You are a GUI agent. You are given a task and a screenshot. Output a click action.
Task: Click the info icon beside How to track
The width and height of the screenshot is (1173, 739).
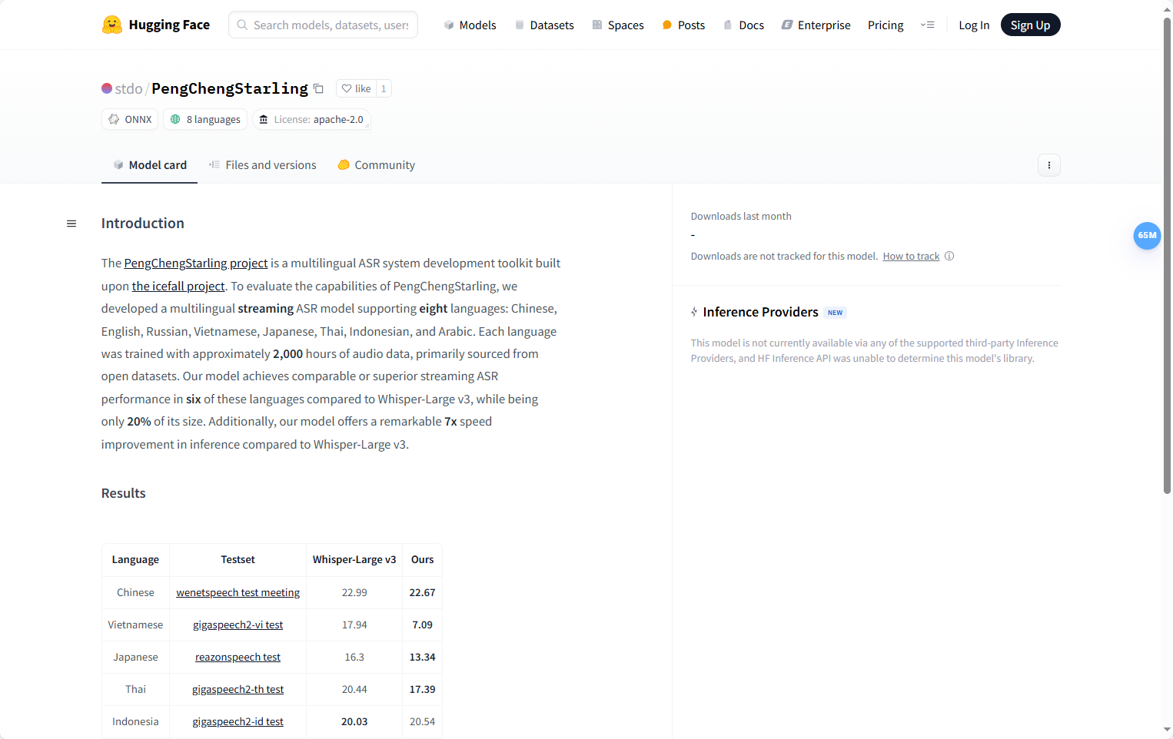tap(949, 256)
